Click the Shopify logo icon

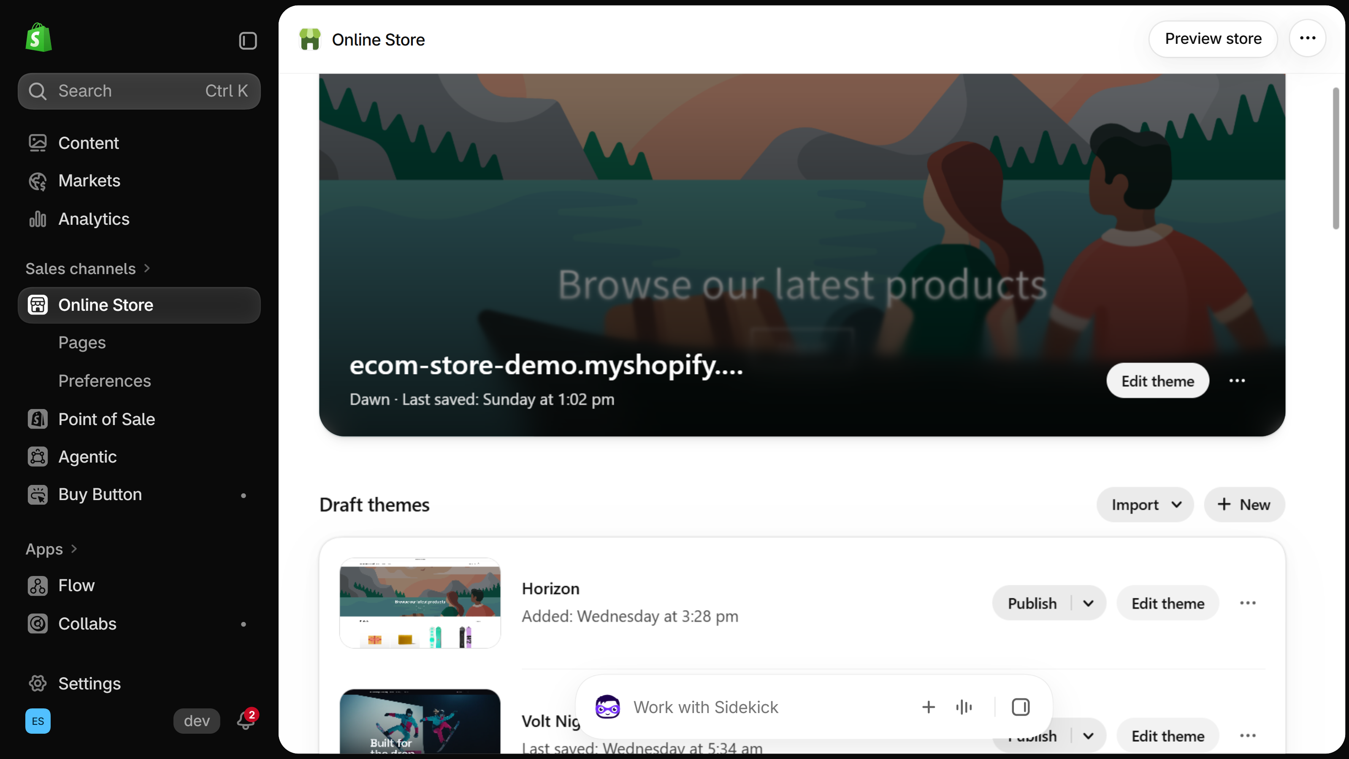[x=39, y=38]
